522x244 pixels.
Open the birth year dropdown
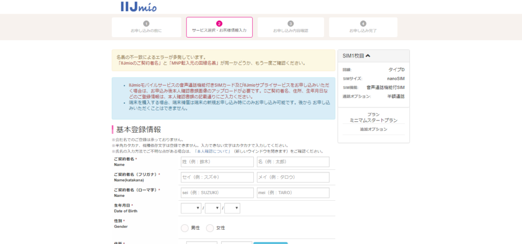pyautogui.click(x=191, y=208)
